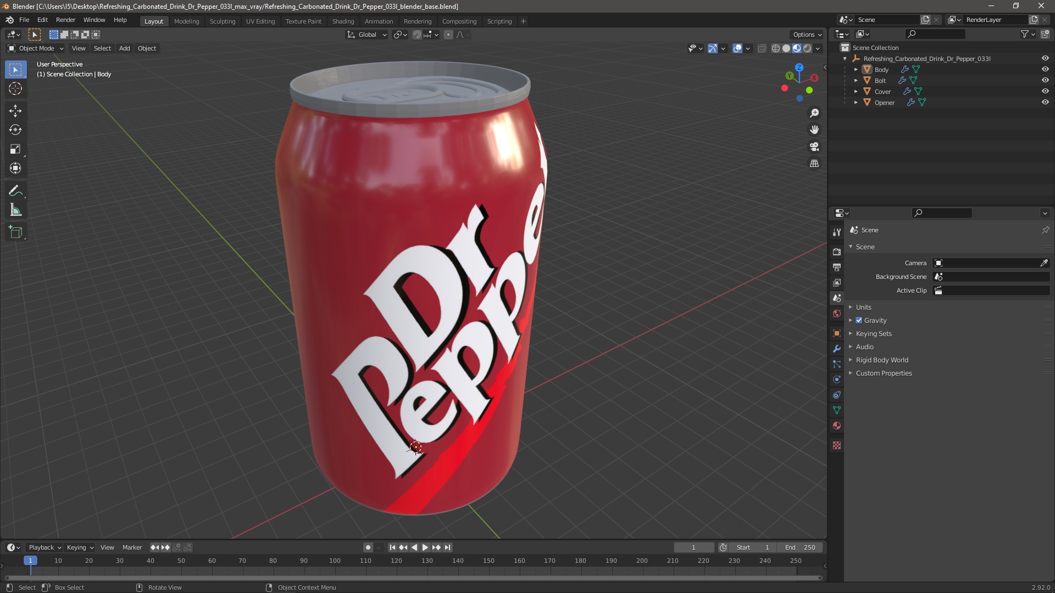Open the View Layer properties tab

(x=837, y=283)
